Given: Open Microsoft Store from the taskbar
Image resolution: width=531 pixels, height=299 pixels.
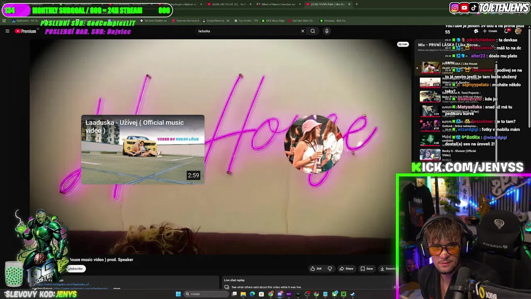Looking at the screenshot, I should (261, 294).
